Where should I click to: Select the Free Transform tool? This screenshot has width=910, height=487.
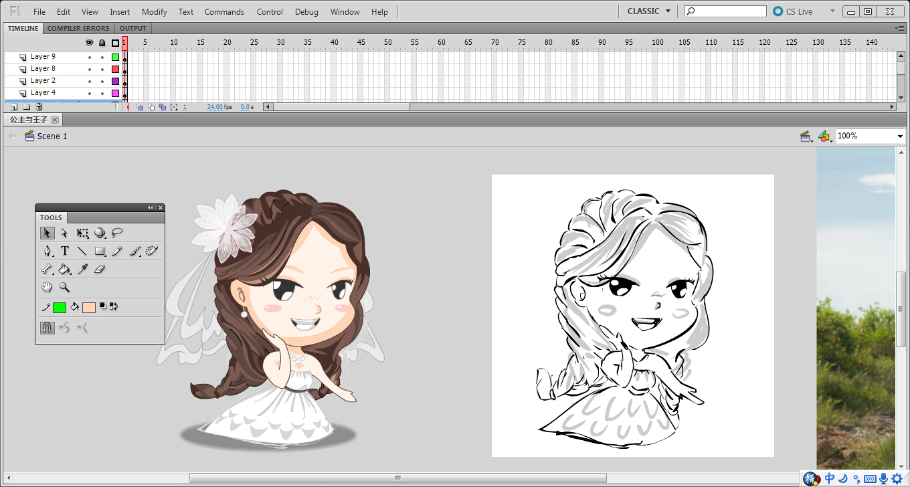(x=82, y=233)
